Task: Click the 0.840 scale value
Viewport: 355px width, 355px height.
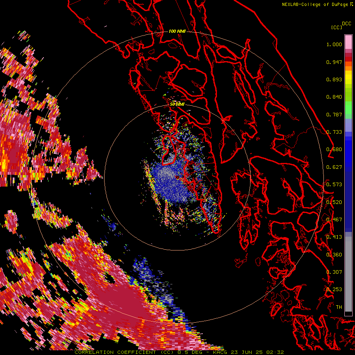Action: click(x=334, y=97)
